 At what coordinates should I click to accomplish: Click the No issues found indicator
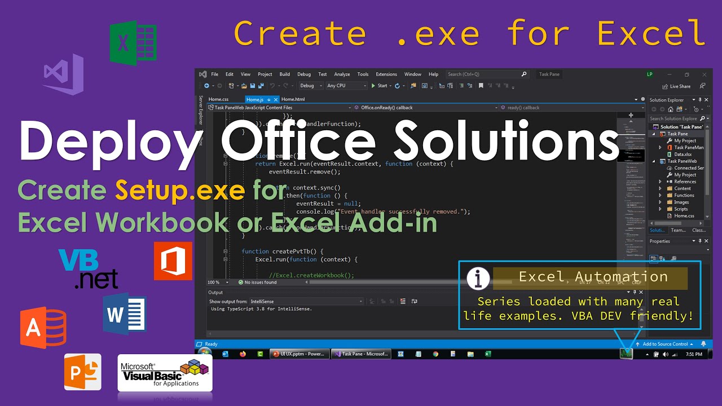click(x=257, y=282)
